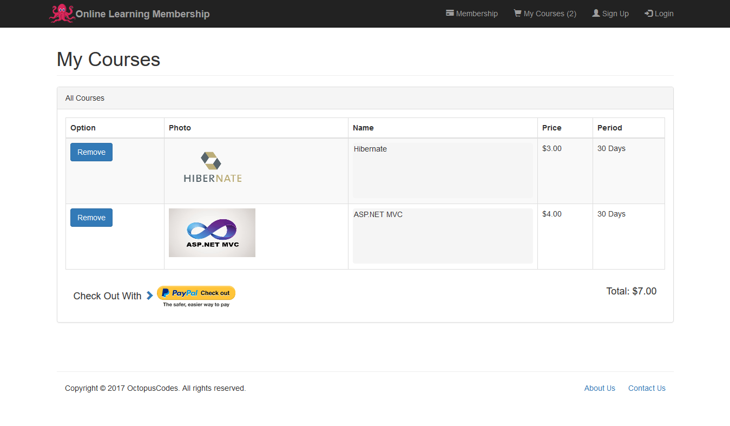Pay using the PayPal Check out button
Viewport: 730px width, 426px height.
click(196, 293)
